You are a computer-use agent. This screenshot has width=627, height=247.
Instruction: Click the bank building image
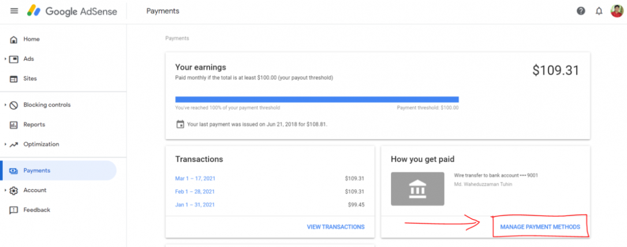[x=417, y=189]
